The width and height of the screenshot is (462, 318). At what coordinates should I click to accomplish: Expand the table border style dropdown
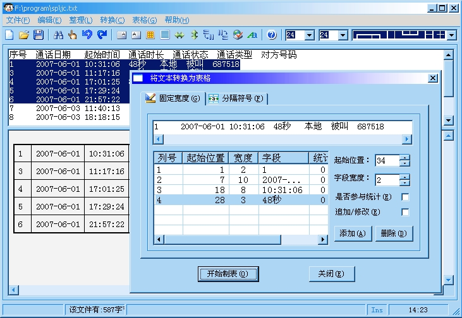[452, 35]
